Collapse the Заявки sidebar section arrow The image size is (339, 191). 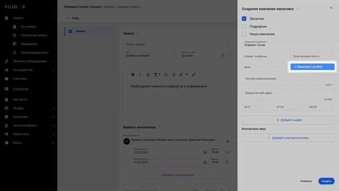coord(53,18)
